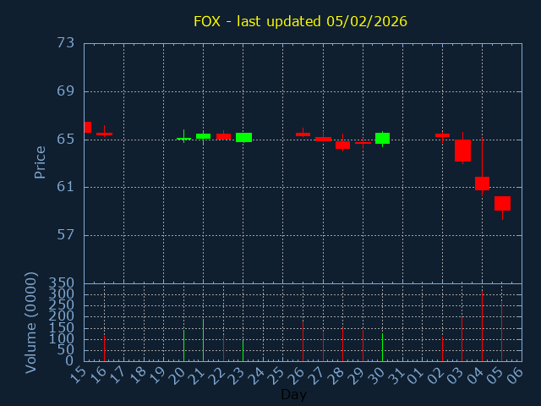Select the green candlestick for day 21
The height and width of the screenshot is (406, 541).
203,136
